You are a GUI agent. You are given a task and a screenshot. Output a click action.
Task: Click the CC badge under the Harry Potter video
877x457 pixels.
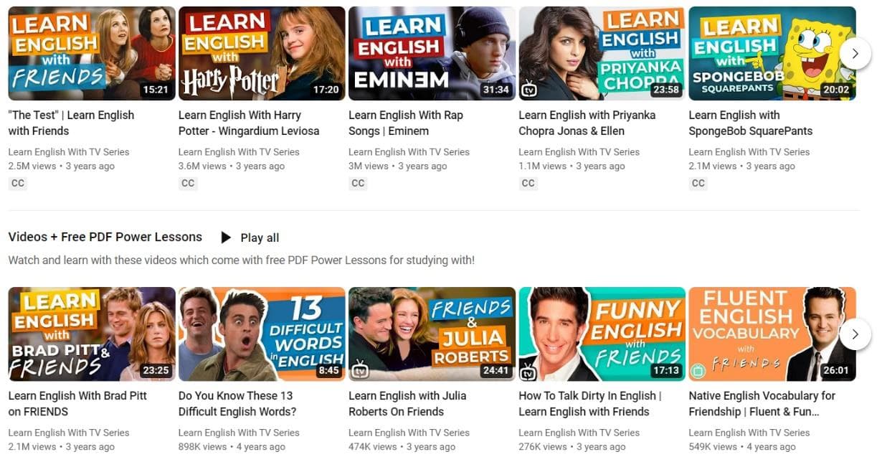coord(188,183)
